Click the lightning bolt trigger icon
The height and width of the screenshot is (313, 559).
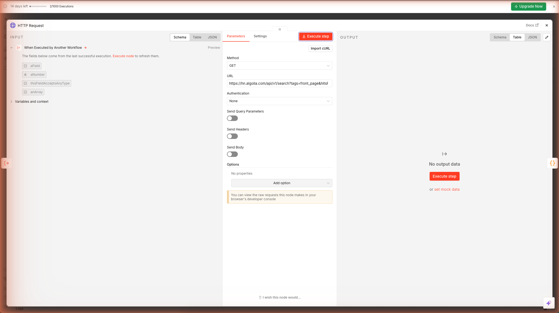tap(86, 48)
